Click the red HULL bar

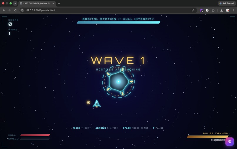(x=35, y=135)
